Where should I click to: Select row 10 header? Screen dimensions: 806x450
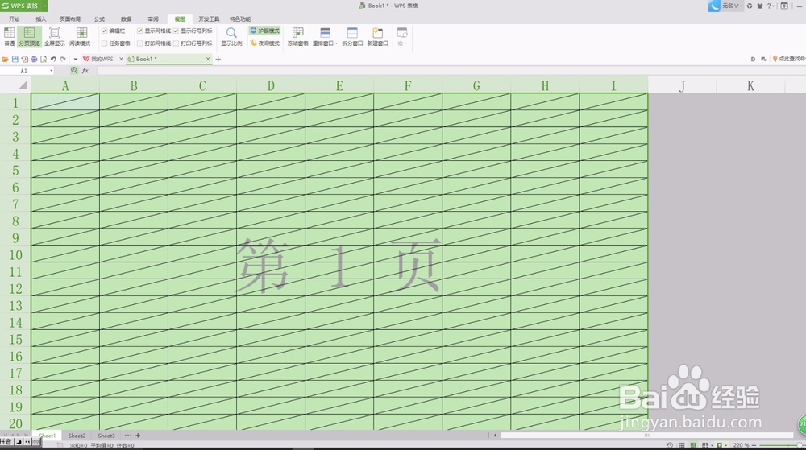click(15, 255)
